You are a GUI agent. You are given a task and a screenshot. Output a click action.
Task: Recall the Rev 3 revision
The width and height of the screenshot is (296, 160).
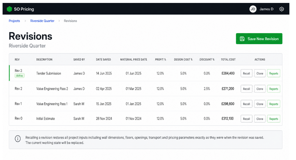coord(246,73)
